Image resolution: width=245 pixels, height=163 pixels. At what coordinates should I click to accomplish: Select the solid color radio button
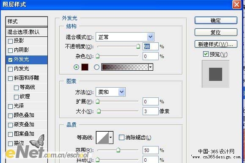(76, 67)
